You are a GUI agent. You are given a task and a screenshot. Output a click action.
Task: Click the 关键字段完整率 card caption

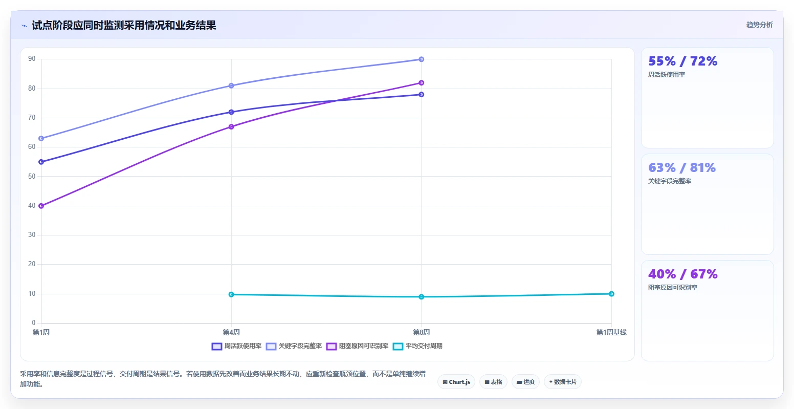670,181
